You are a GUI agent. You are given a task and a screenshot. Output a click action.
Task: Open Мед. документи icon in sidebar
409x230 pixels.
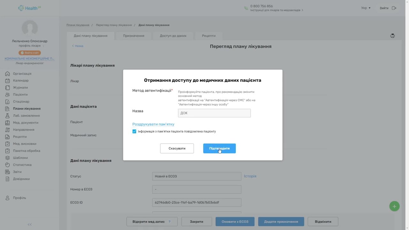(7, 123)
